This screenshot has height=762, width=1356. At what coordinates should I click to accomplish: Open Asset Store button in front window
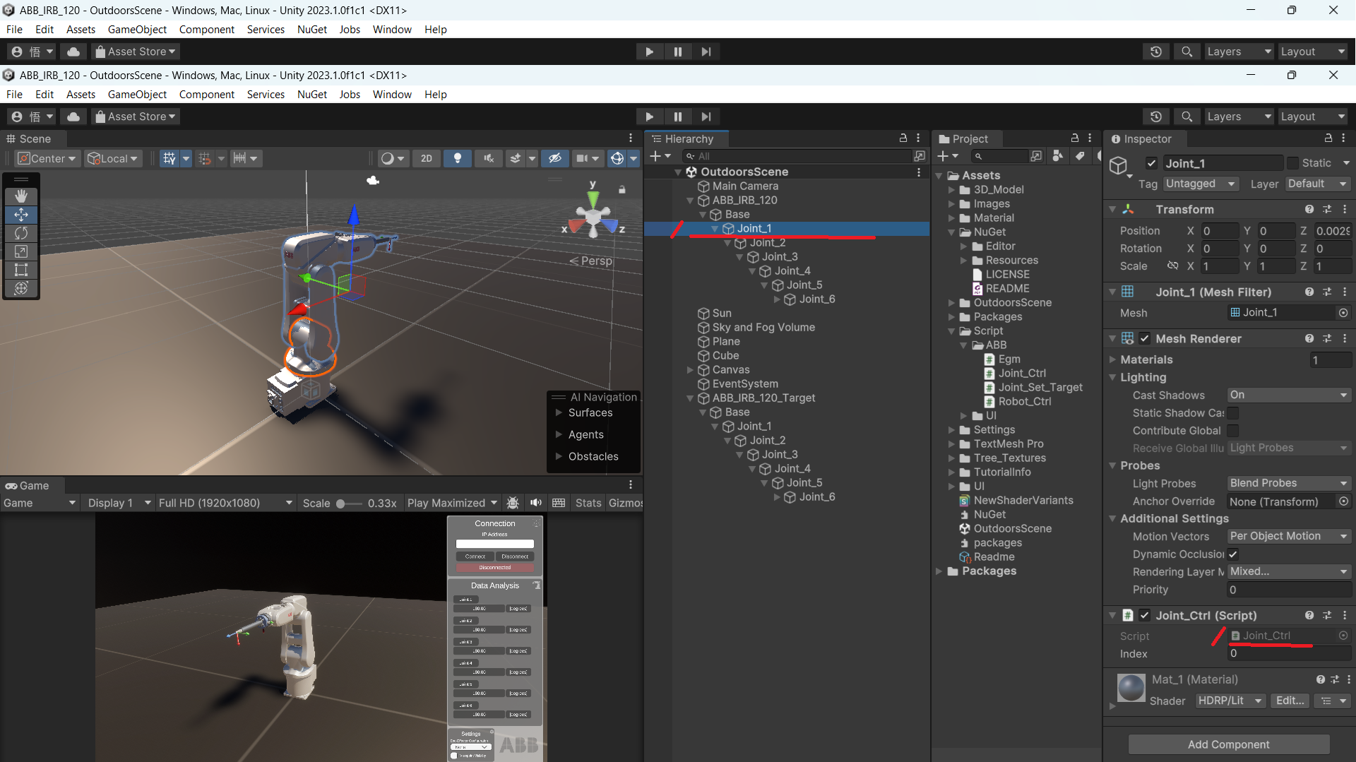[x=136, y=117]
